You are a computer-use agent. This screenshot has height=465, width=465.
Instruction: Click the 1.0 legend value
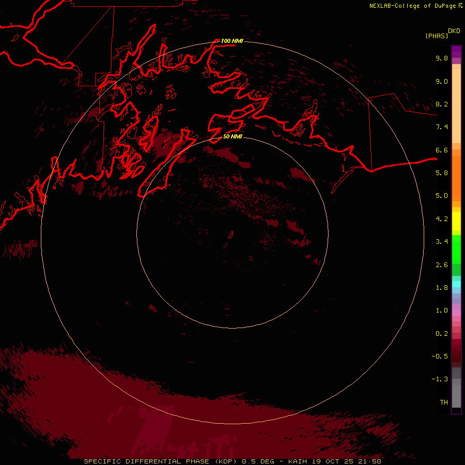442,311
